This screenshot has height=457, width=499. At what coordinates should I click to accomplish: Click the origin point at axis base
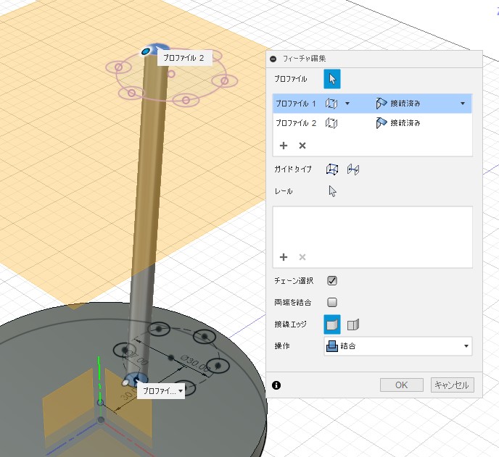click(101, 420)
